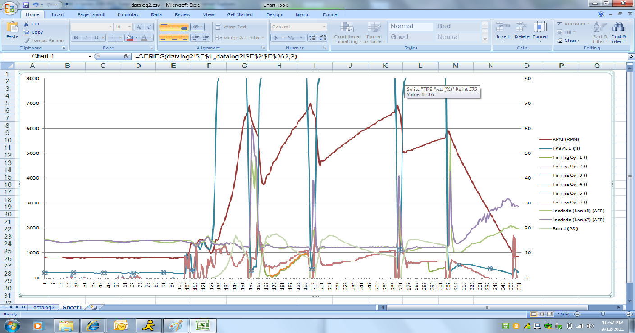Toggle Wrap Text
This screenshot has width=635, height=333.
pos(231,27)
